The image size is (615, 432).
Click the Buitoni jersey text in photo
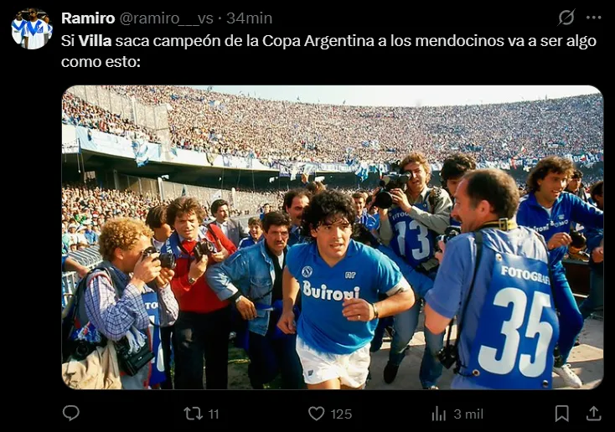pyautogui.click(x=330, y=291)
